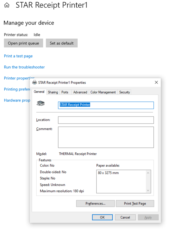This screenshot has width=169, height=230.
Task: Switch to the Sharing tab
Action: [53, 92]
